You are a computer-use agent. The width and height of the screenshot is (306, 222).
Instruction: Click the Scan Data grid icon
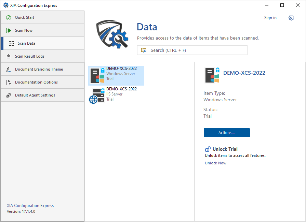11,43
